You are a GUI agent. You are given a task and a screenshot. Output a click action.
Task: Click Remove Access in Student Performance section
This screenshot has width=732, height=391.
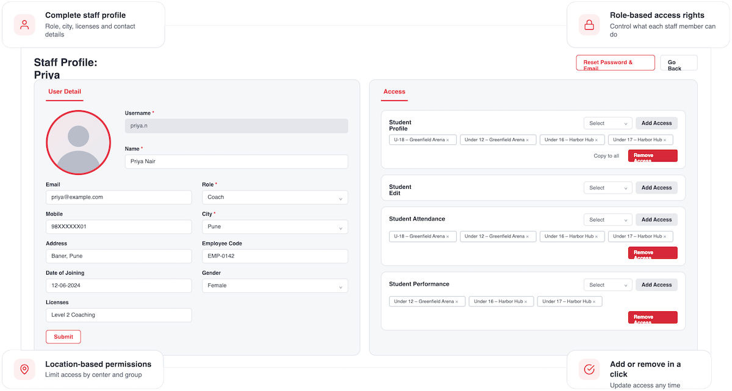click(653, 317)
